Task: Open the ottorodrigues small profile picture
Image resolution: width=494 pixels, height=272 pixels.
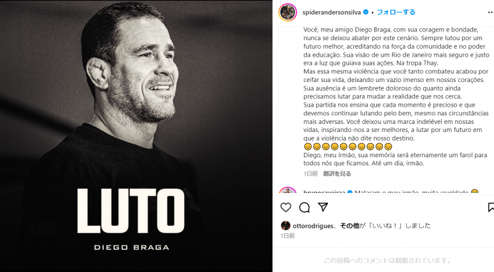Action: click(x=285, y=226)
